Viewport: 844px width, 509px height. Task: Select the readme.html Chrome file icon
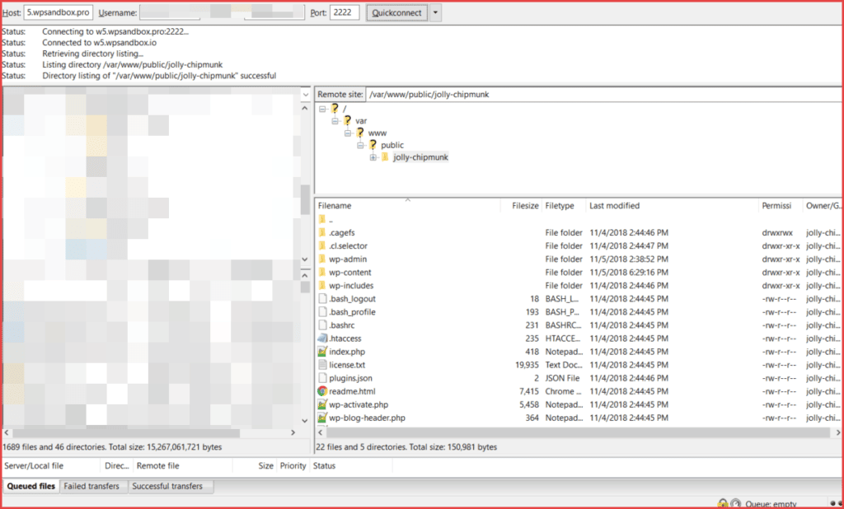322,391
